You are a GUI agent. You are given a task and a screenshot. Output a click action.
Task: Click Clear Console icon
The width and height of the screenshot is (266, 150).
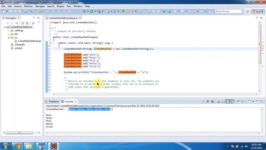tap(219, 102)
